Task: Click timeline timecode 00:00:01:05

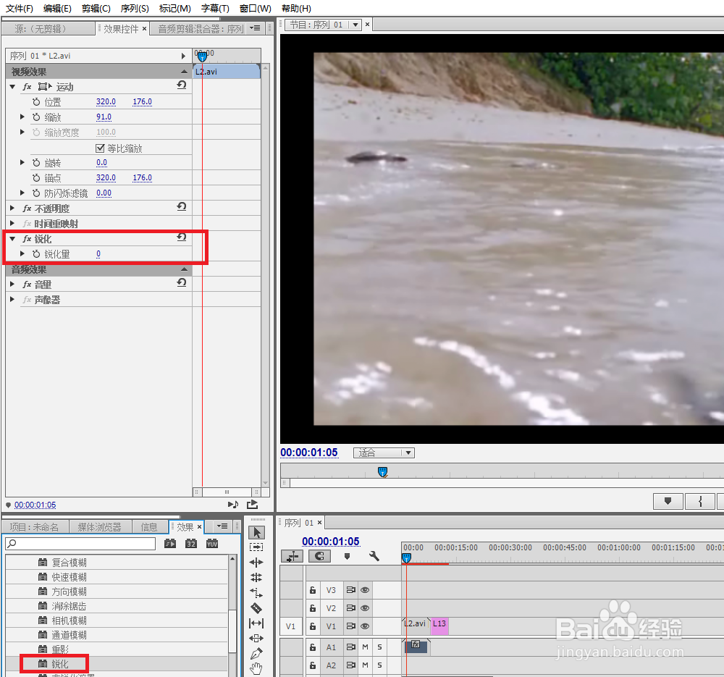Action: [x=331, y=541]
